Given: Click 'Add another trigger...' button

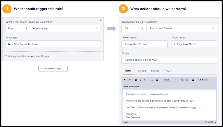Looking at the screenshot, I should (53, 68).
